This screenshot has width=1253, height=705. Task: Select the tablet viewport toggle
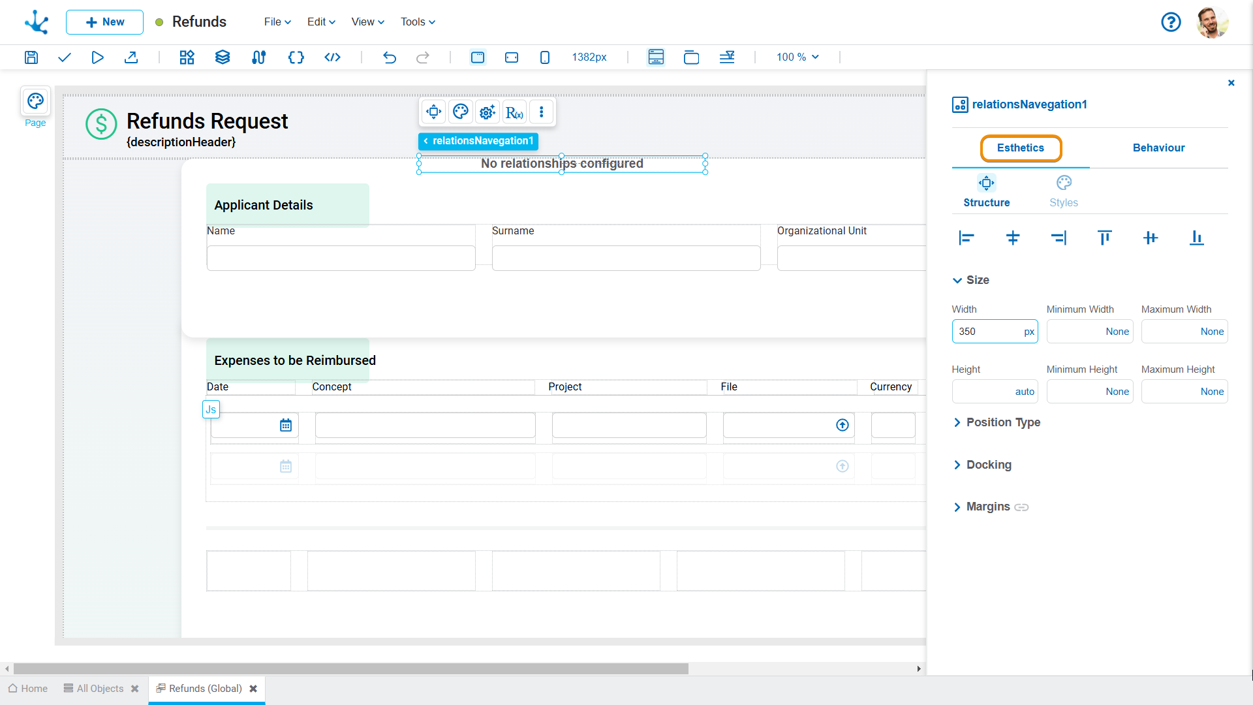point(512,57)
